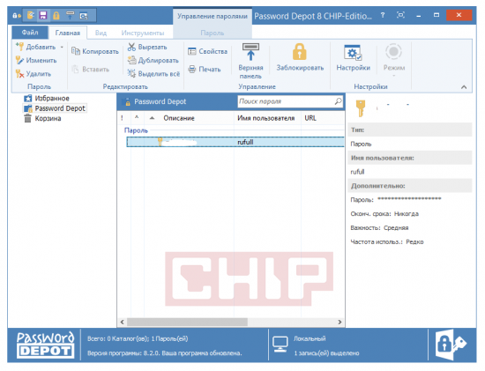The image size is (485, 371).
Task: Click the Версия программы 8.2.0 status text
Action: point(165,353)
